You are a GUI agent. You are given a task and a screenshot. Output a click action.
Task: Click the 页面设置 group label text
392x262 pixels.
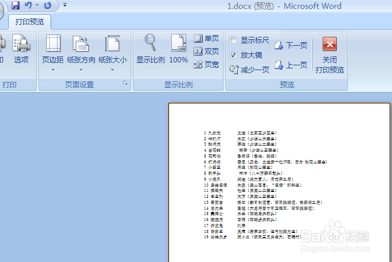pos(79,85)
